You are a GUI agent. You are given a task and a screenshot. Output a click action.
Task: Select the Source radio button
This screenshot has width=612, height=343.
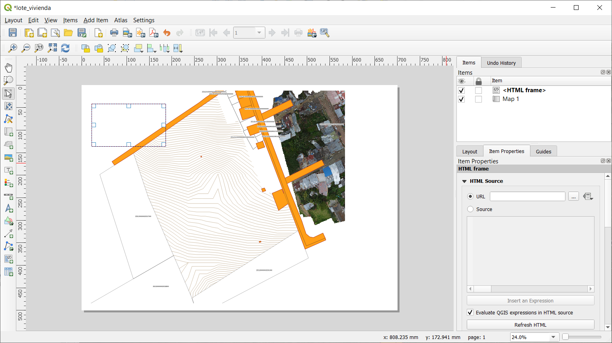[470, 209]
